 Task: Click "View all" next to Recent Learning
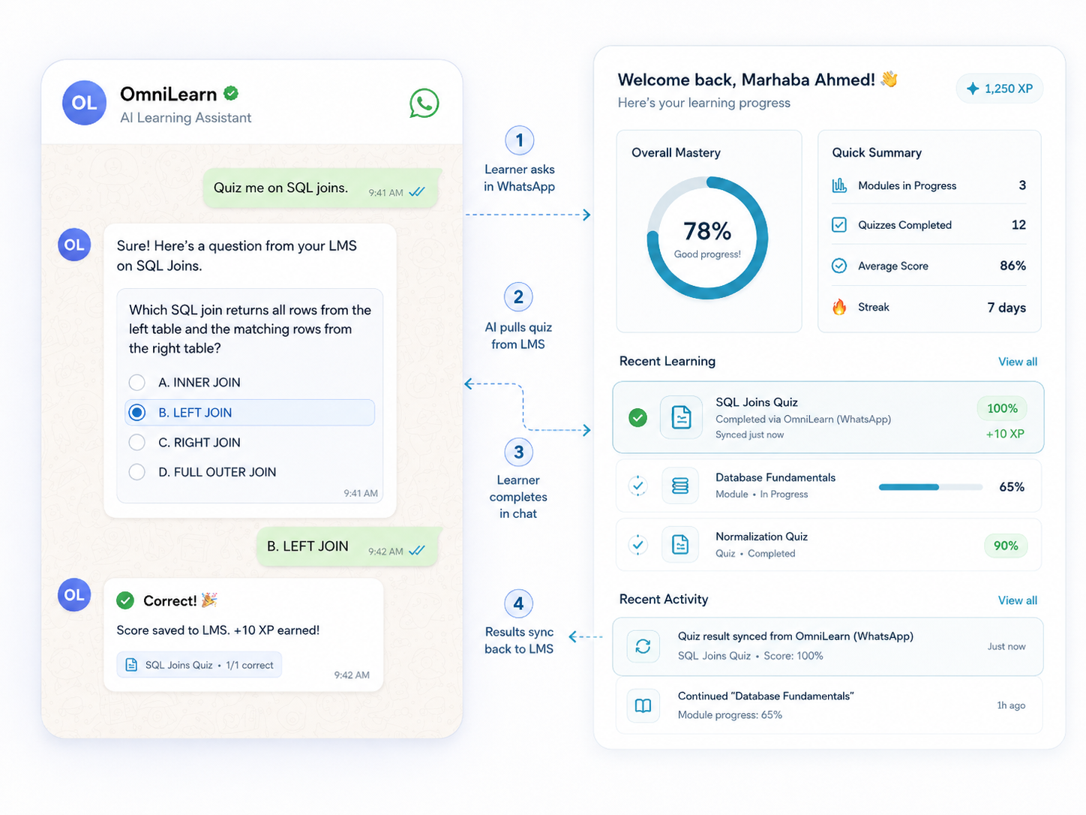pyautogui.click(x=1018, y=362)
